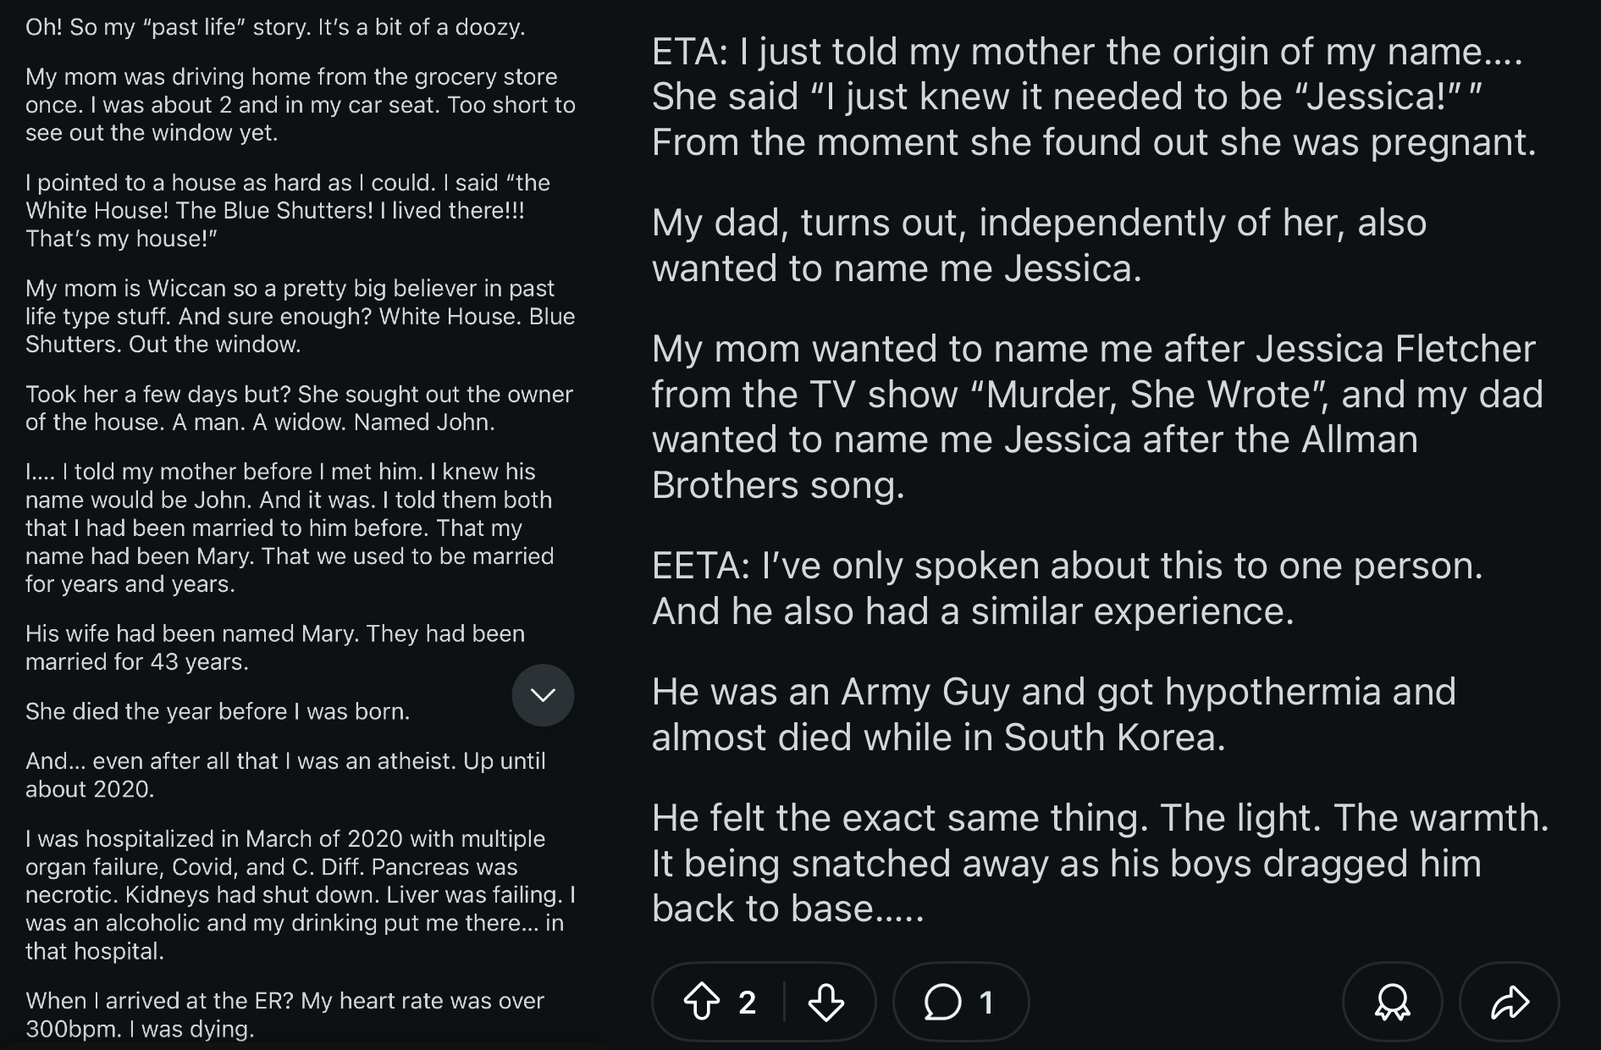
Task: Click the line about heart rate over 300bpm
Action: pyautogui.click(x=284, y=1014)
